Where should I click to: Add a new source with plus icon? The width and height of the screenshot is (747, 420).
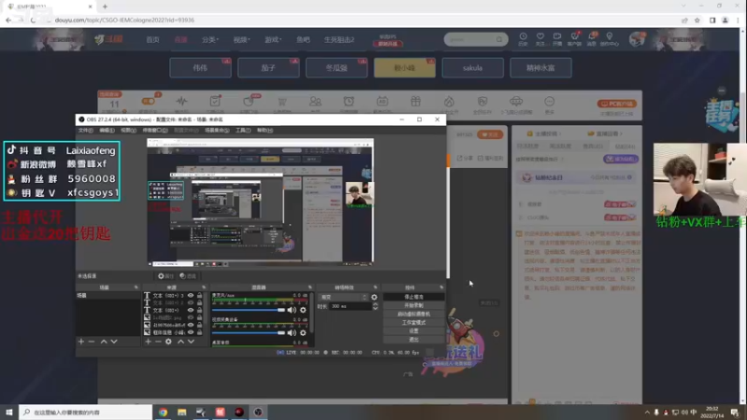(148, 342)
